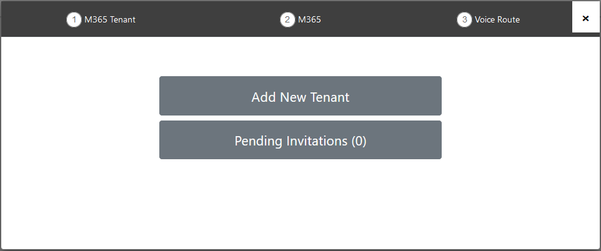Image resolution: width=601 pixels, height=251 pixels.
Task: View the pending invitations list
Action: coord(300,140)
